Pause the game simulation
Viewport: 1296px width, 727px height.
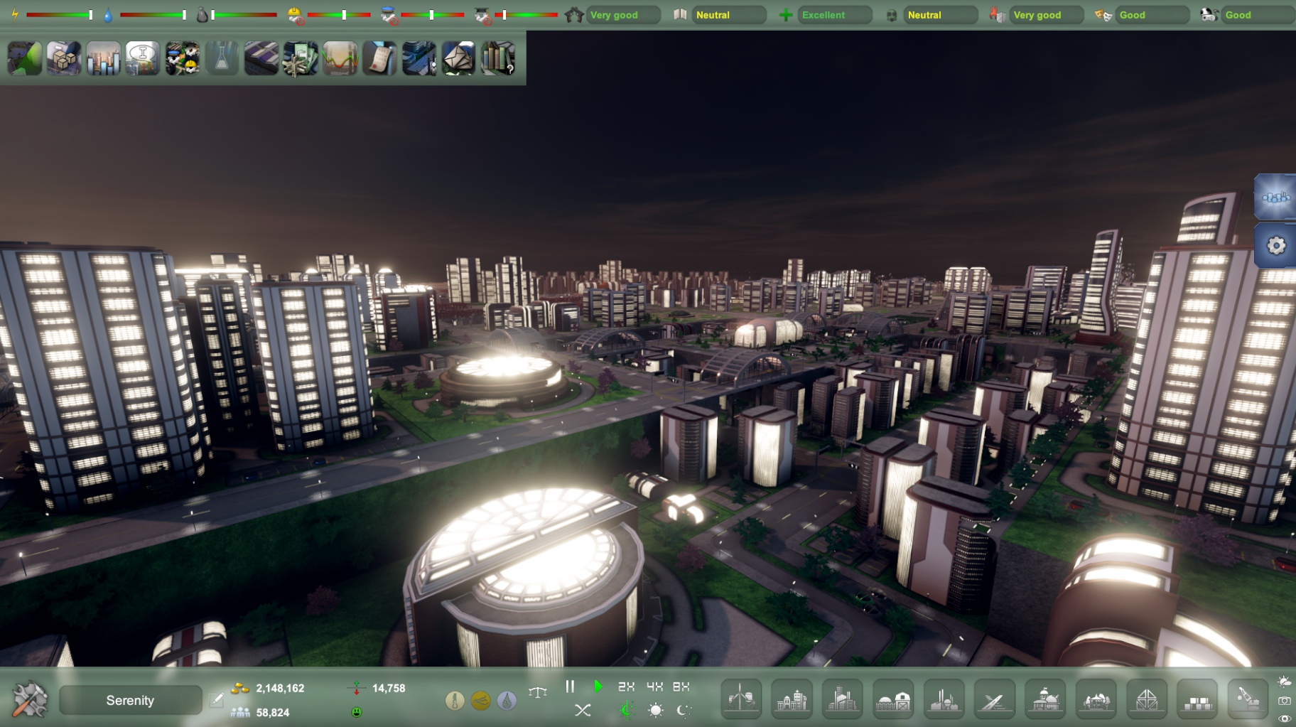coord(570,686)
